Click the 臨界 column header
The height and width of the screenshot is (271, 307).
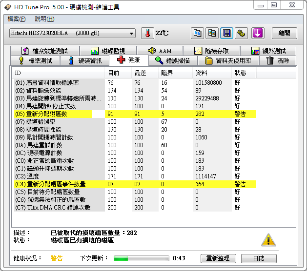[x=175, y=73]
